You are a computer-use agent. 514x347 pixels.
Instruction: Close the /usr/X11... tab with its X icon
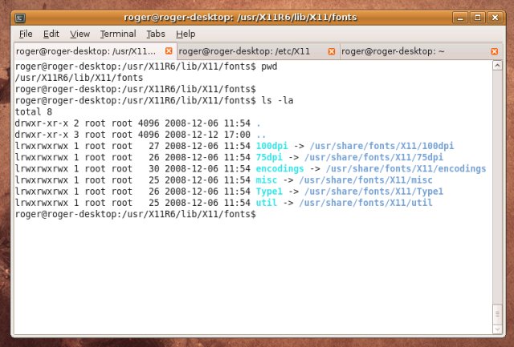(169, 50)
